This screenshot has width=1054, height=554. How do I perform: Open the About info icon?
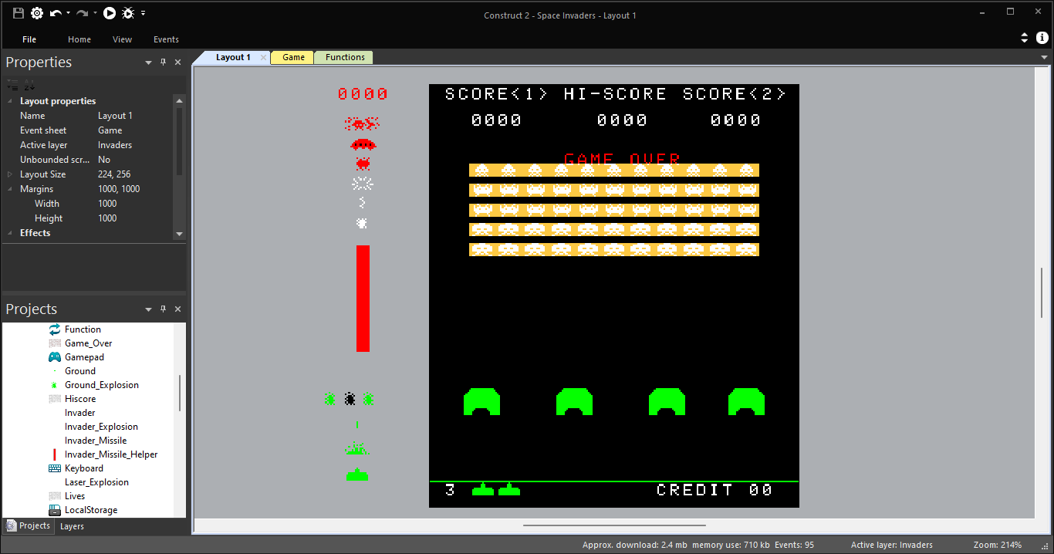1042,38
